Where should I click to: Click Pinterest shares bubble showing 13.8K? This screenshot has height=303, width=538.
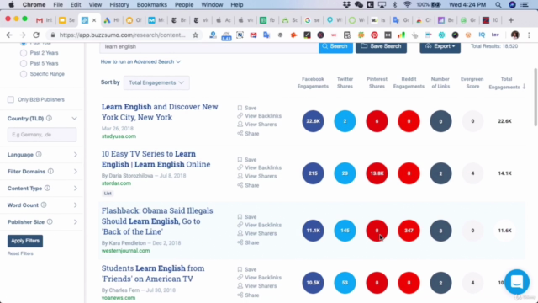click(377, 173)
